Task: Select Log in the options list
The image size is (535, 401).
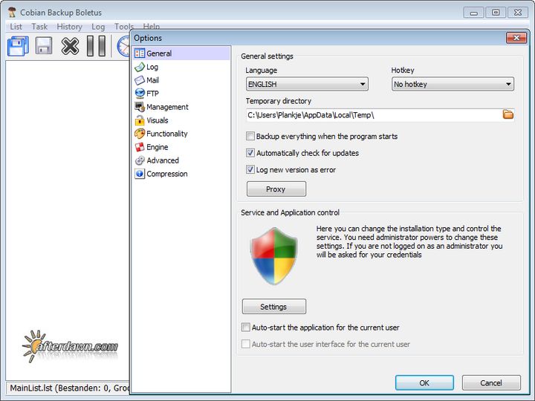Action: point(181,67)
